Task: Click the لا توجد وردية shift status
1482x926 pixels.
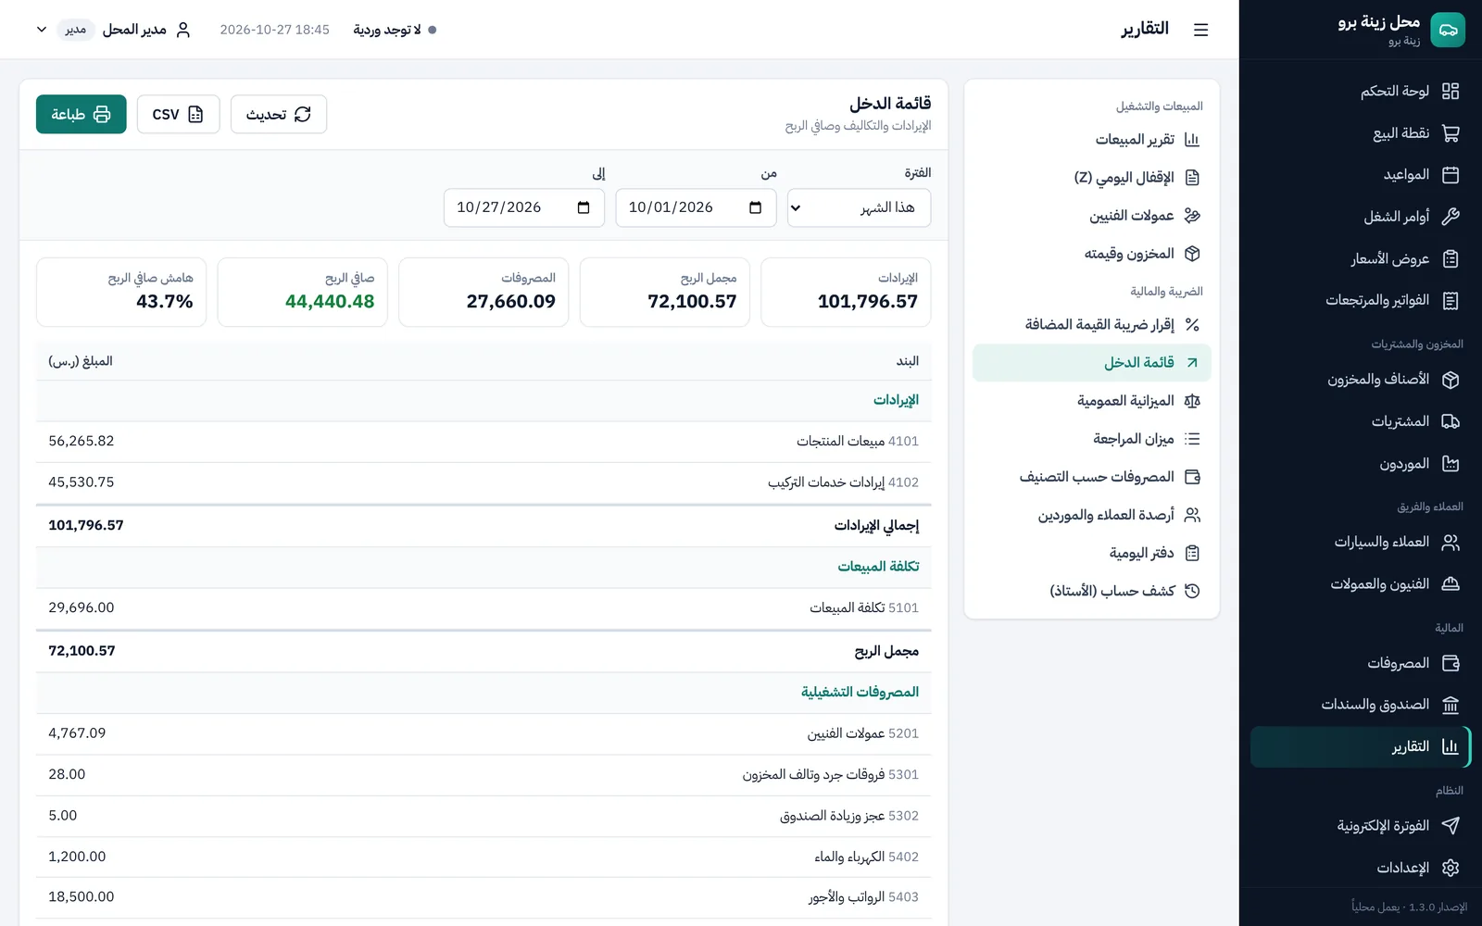Action: click(x=395, y=30)
